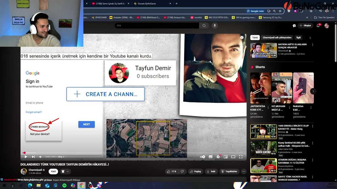
Task: Show next Shorts with arrow
Action: click(x=313, y=91)
